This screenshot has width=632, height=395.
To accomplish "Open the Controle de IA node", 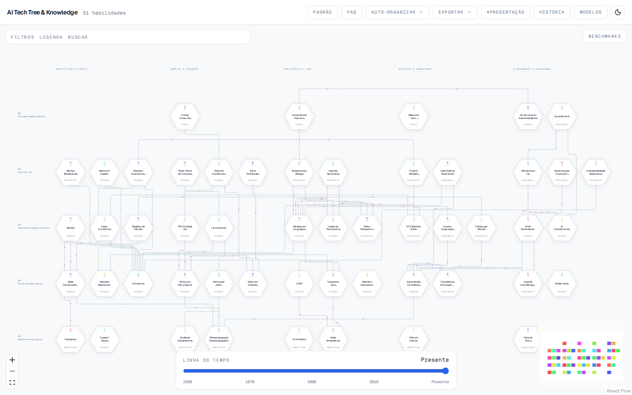I will pyautogui.click(x=562, y=116).
